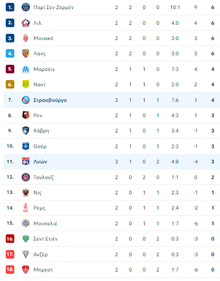Open the Παρί Σεν Ζερμέν team link
The height and width of the screenshot is (281, 220).
[x=53, y=7]
